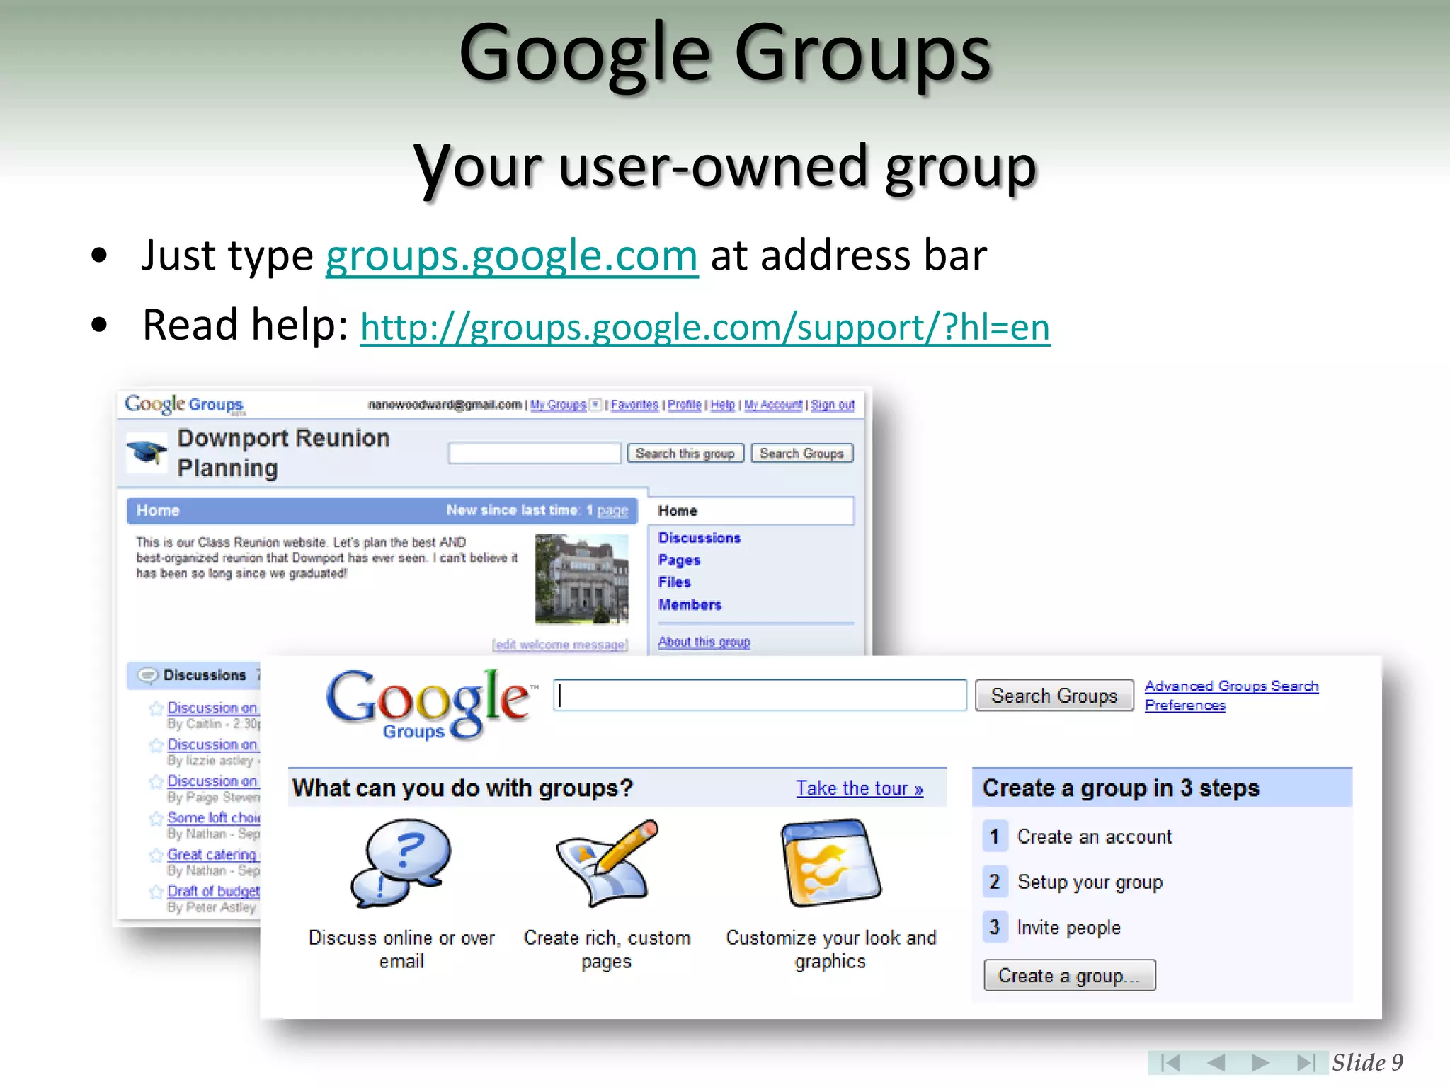The width and height of the screenshot is (1450, 1087).
Task: Advance to next slide arrow
Action: coord(1260,1062)
